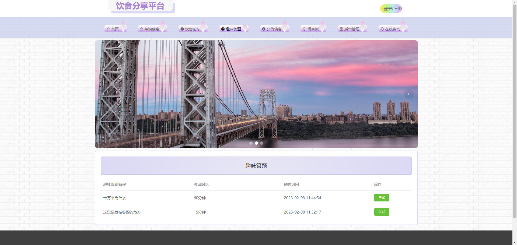Select the second carousel indicator dot

pos(256,143)
